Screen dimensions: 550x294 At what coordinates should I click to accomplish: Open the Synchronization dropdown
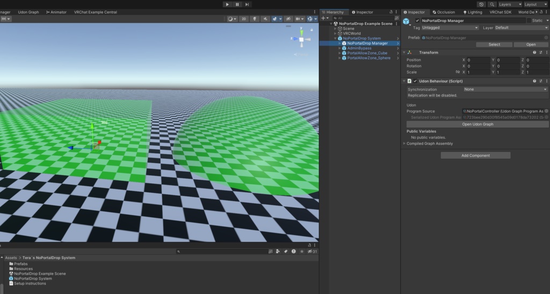point(505,90)
